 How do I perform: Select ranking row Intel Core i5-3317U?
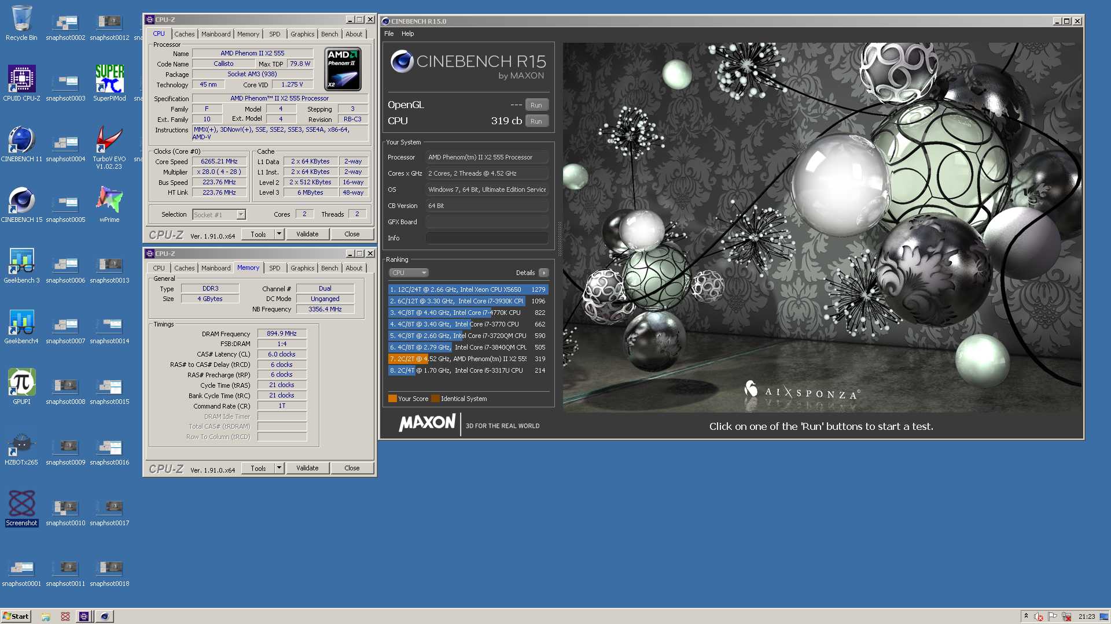coord(468,370)
